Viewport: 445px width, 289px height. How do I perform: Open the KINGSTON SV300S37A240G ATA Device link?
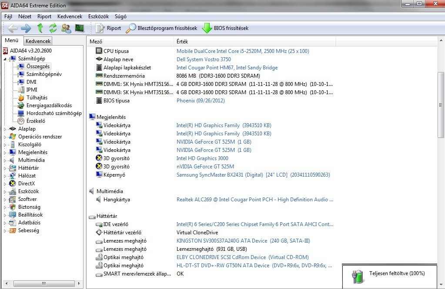[243, 241]
